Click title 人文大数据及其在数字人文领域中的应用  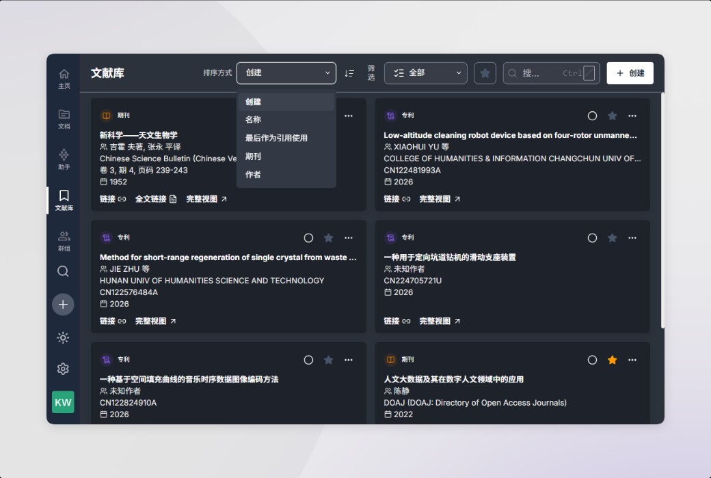pyautogui.click(x=453, y=379)
